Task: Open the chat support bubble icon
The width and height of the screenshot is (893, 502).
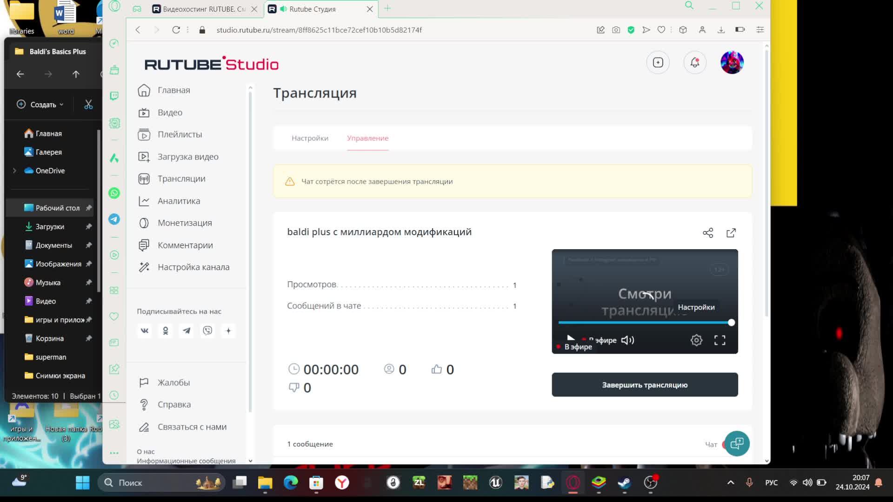Action: (x=737, y=443)
